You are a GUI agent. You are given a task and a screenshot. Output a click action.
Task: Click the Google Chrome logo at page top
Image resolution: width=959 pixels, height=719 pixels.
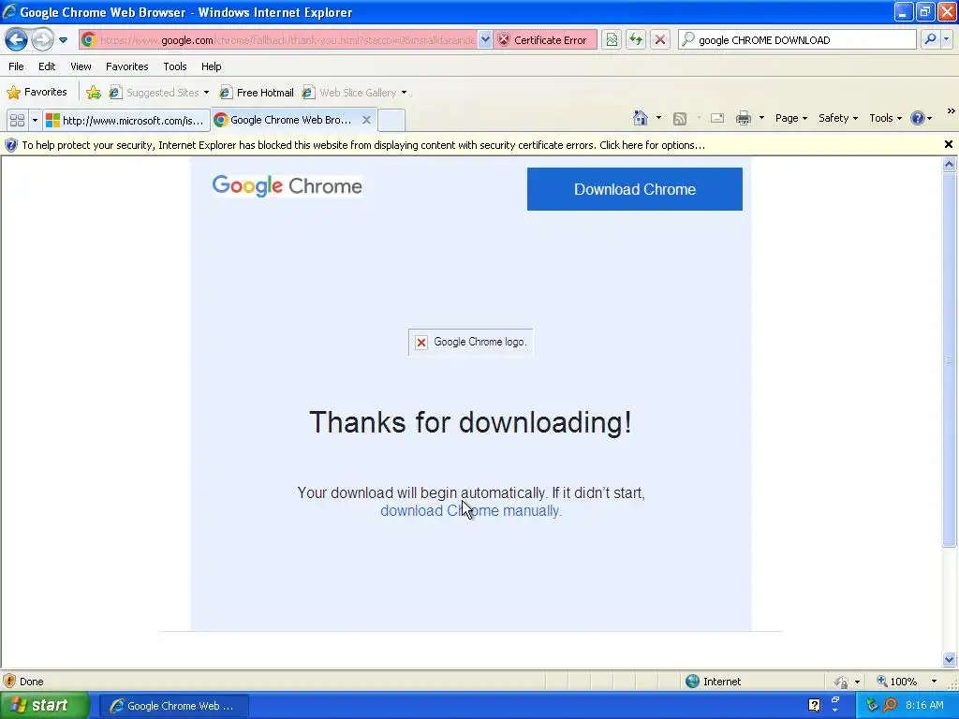[288, 186]
